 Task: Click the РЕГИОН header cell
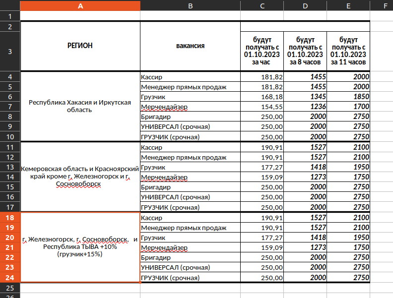(80, 46)
